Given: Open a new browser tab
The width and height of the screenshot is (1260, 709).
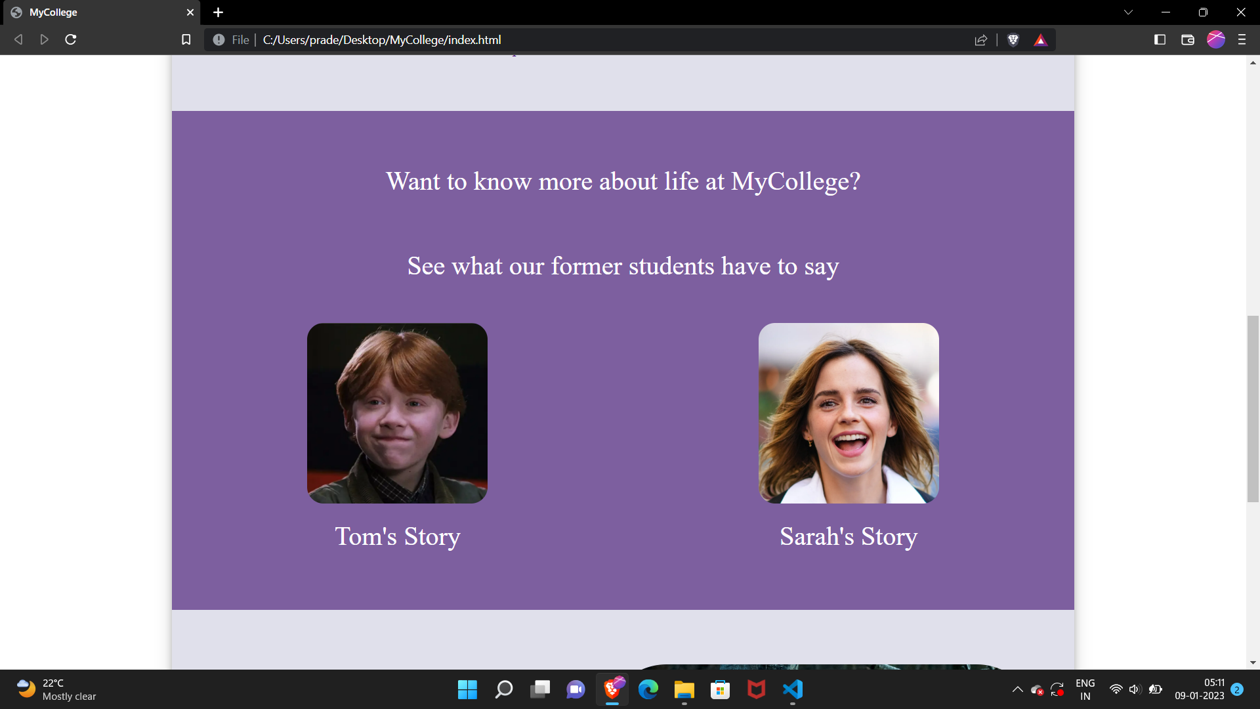Looking at the screenshot, I should point(218,12).
